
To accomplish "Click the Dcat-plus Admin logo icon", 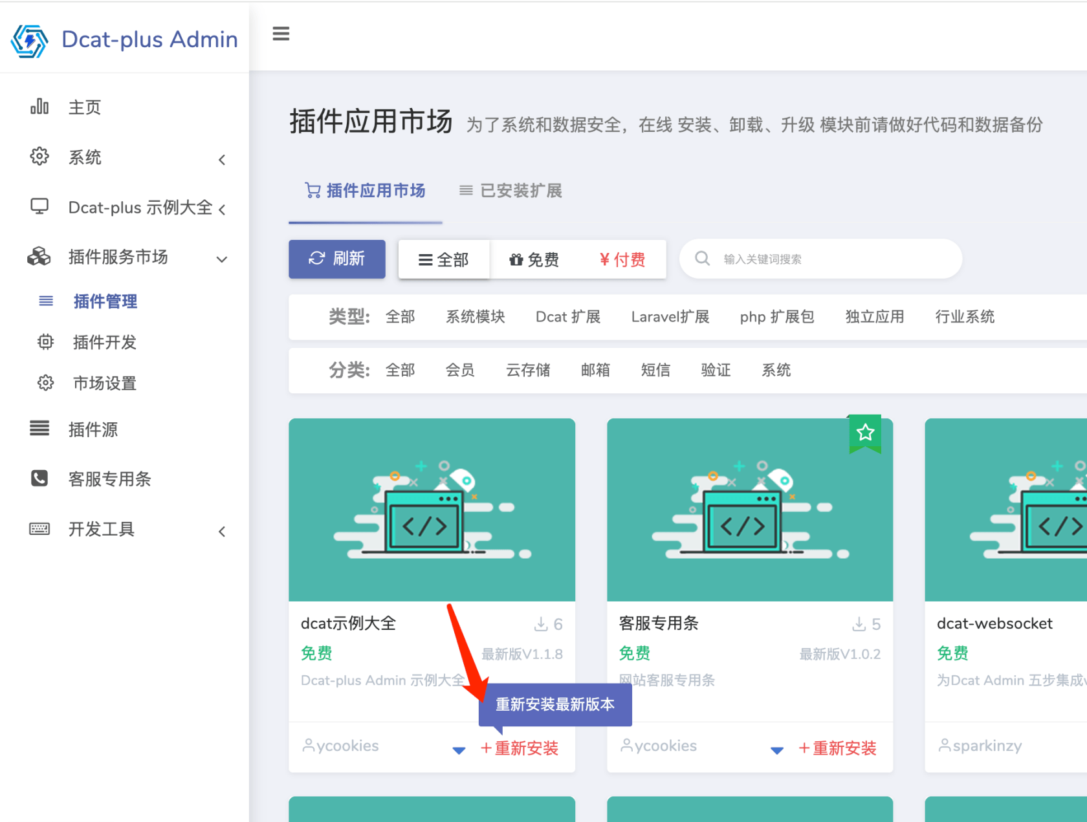I will click(x=29, y=41).
